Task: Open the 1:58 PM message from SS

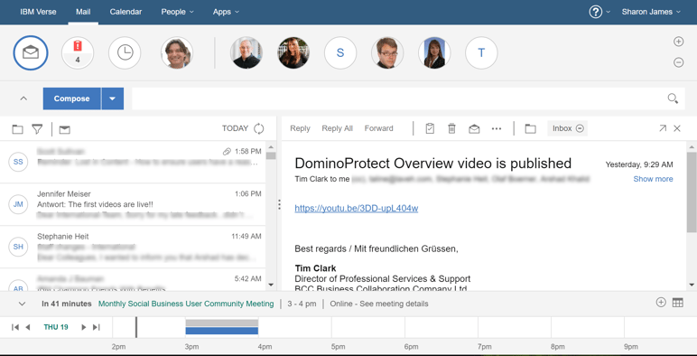Action: click(x=133, y=162)
